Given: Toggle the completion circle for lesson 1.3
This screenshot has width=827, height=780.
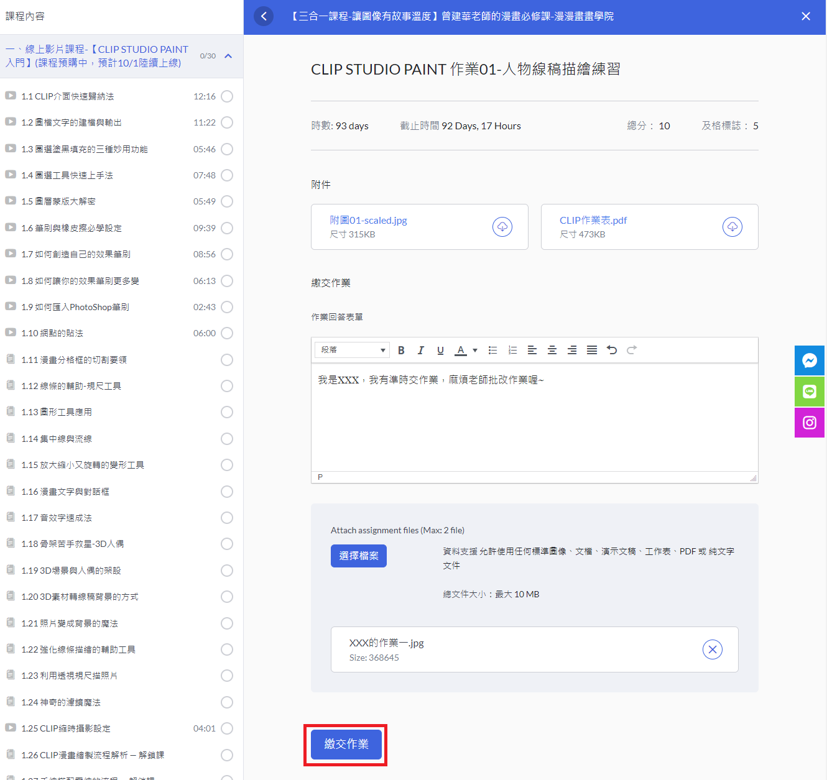Looking at the screenshot, I should pyautogui.click(x=227, y=149).
